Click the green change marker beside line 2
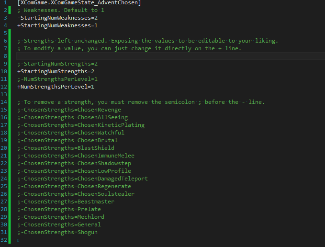The image size is (325, 247). [x=10, y=10]
